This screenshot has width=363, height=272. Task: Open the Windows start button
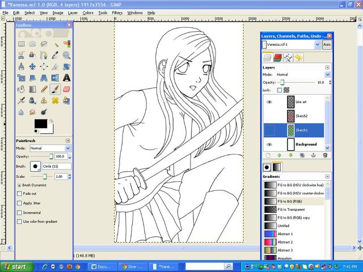pyautogui.click(x=16, y=267)
